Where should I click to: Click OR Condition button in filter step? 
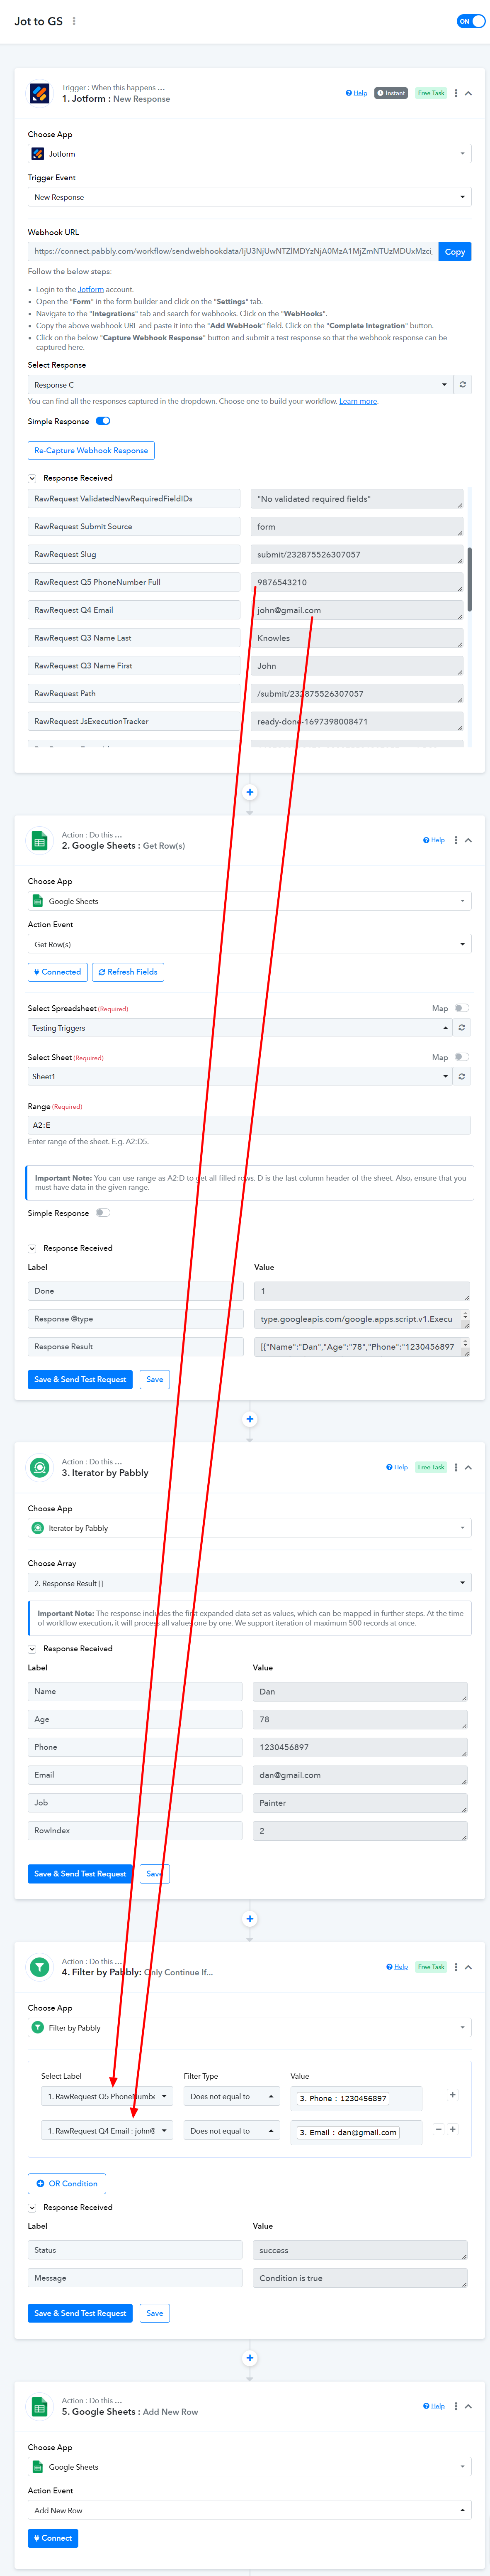pos(67,2184)
